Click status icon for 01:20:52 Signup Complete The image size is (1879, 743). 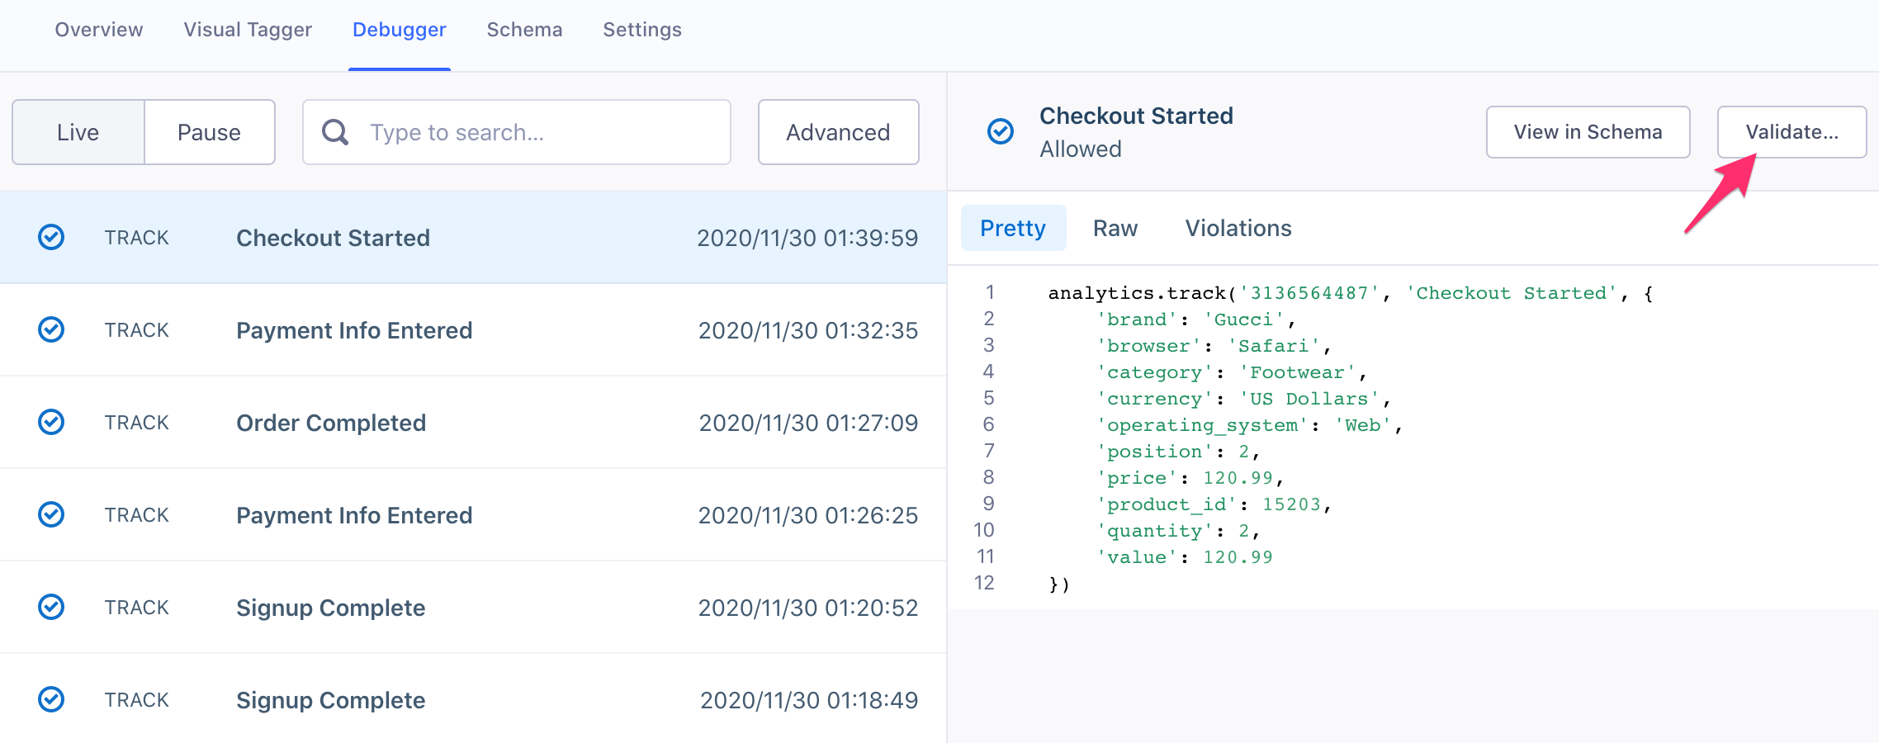click(x=51, y=608)
